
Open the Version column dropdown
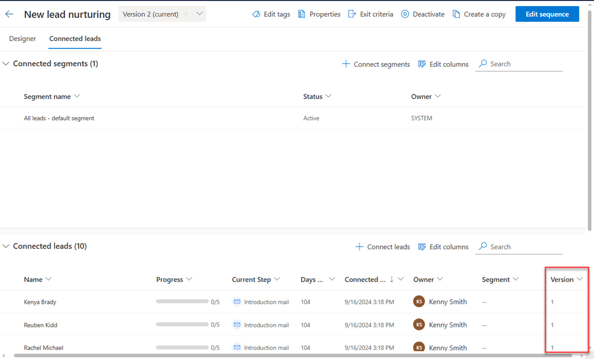(x=580, y=279)
